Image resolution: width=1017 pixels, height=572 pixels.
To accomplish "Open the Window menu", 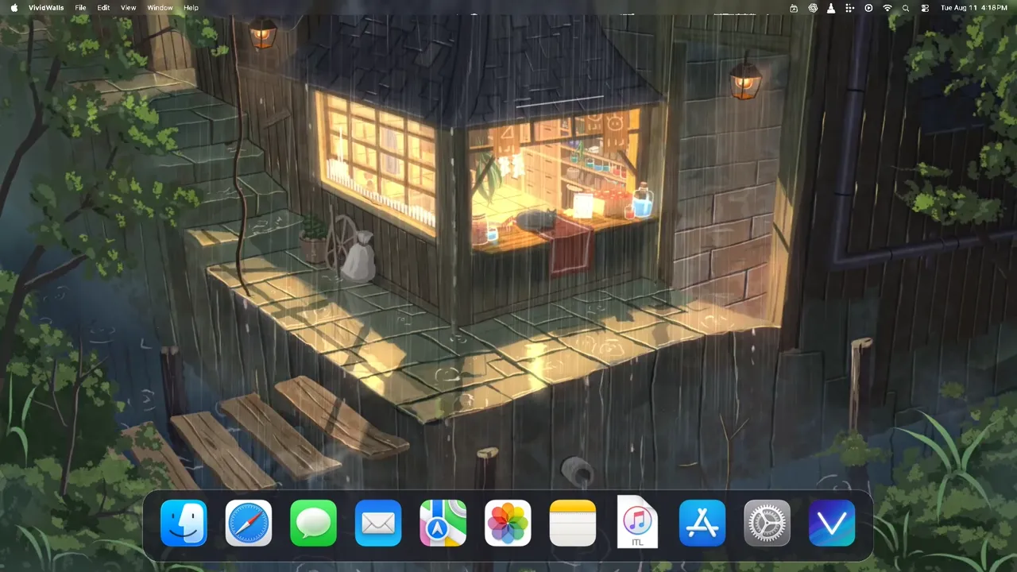I will 160,8.
